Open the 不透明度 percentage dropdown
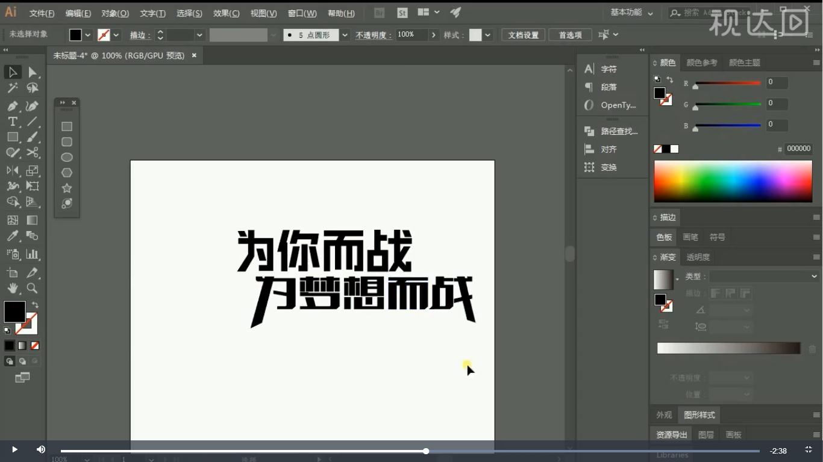Image resolution: width=823 pixels, height=462 pixels. [x=433, y=34]
